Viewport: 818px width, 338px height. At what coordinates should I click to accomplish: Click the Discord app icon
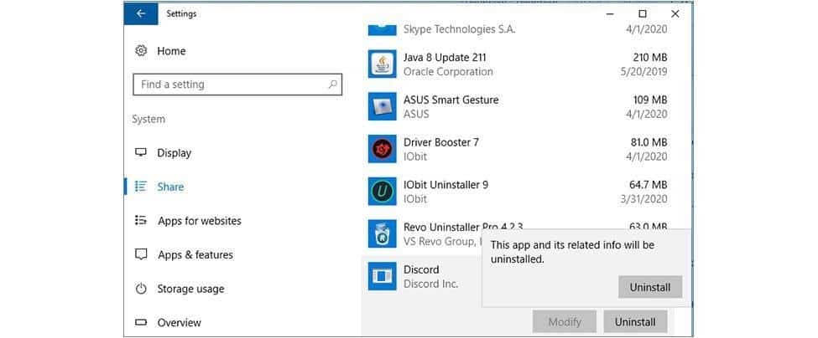coord(382,276)
